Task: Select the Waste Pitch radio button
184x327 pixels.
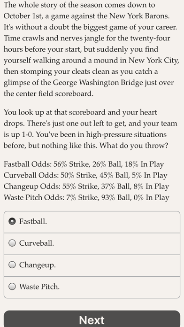Action: click(12, 287)
